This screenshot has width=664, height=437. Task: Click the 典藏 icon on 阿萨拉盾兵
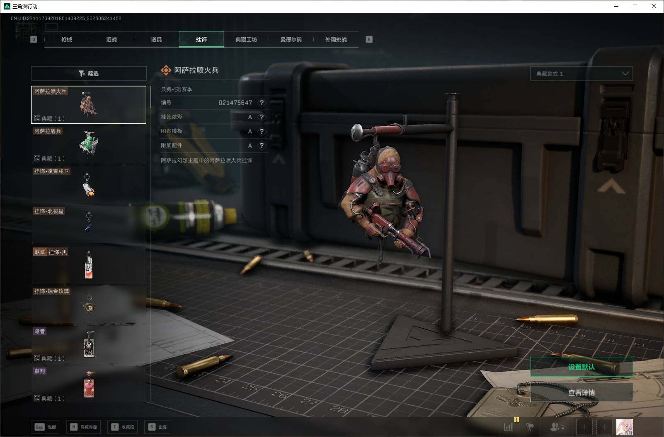[37, 158]
